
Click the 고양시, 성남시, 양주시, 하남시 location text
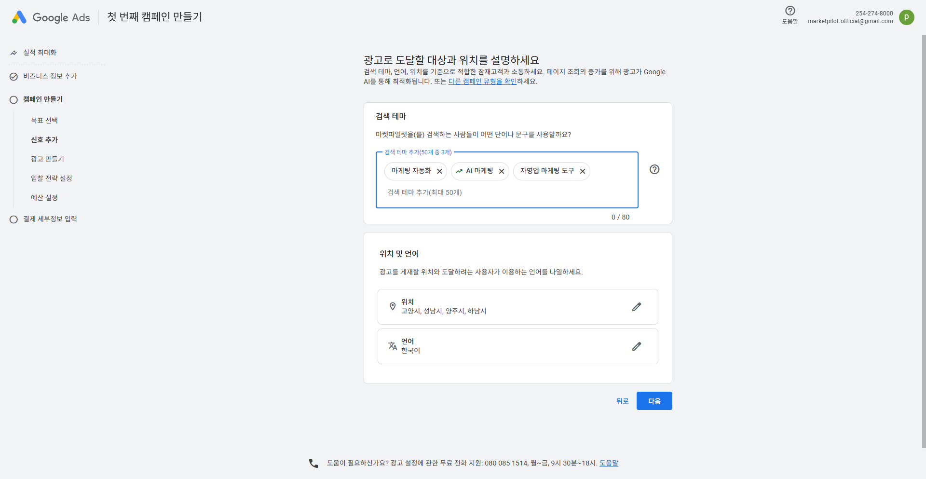coord(444,311)
